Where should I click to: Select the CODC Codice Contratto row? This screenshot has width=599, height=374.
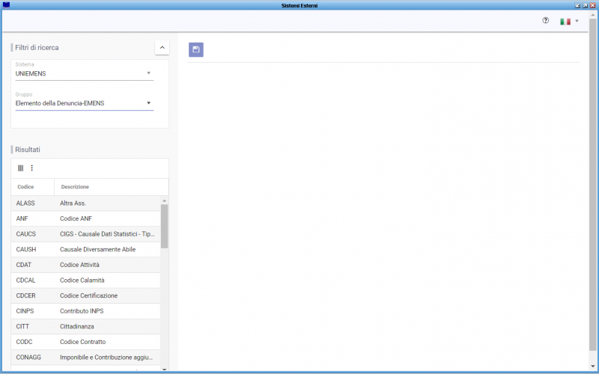pyautogui.click(x=85, y=342)
